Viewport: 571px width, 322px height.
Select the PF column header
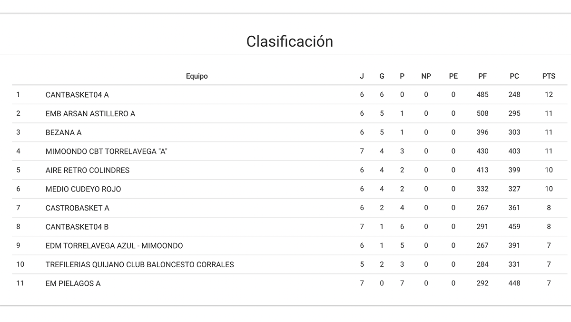coord(482,76)
